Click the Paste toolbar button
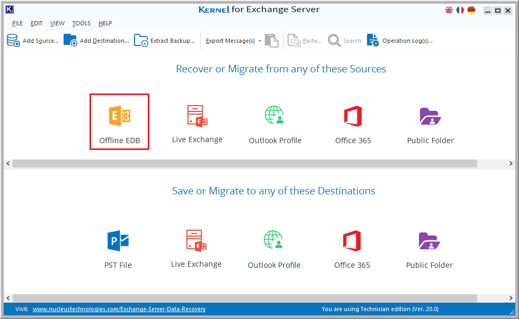519x319 pixels. click(305, 41)
